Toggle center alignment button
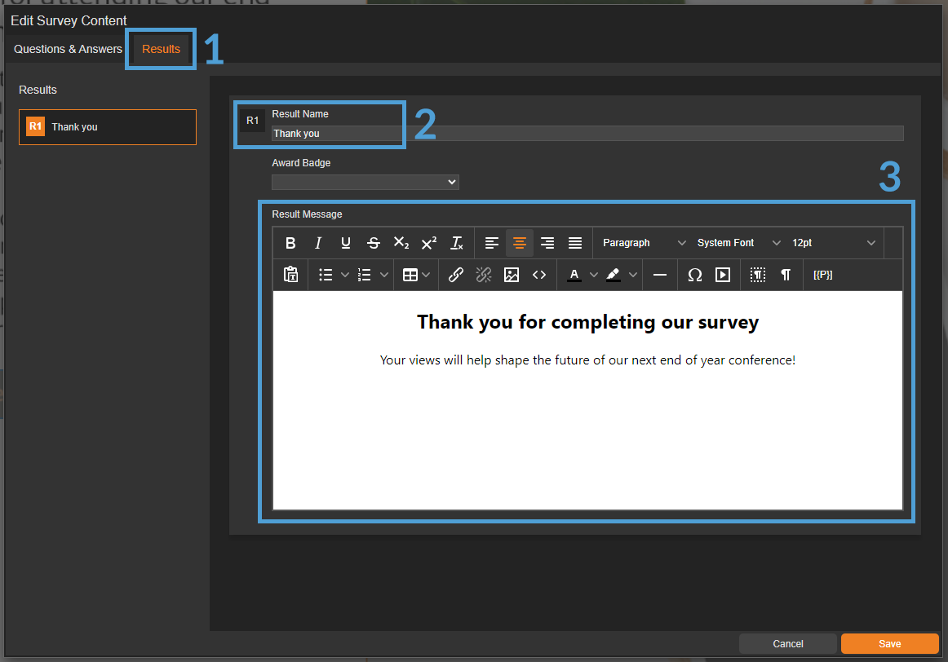Image resolution: width=948 pixels, height=662 pixels. point(520,243)
